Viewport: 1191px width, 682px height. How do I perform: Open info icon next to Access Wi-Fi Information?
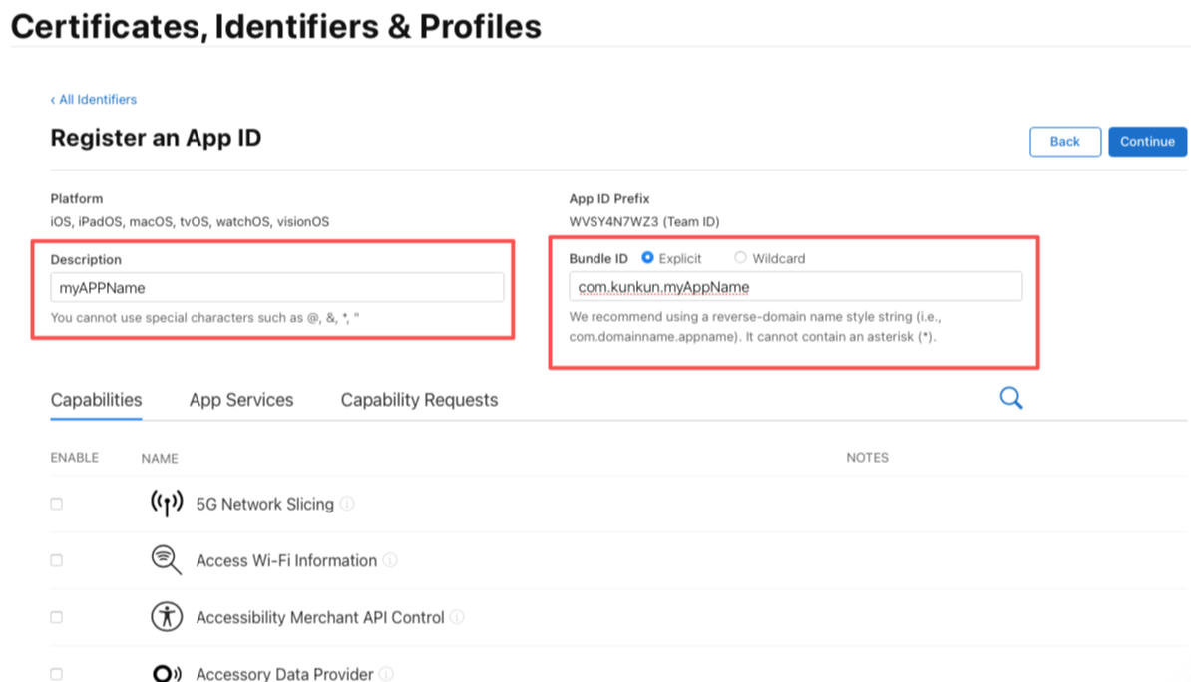click(390, 560)
